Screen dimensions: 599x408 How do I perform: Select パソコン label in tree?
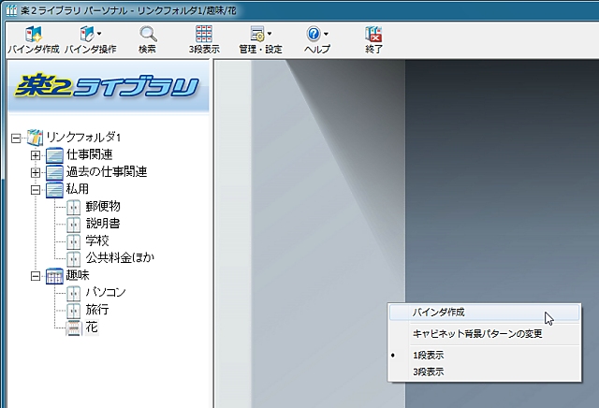[106, 292]
